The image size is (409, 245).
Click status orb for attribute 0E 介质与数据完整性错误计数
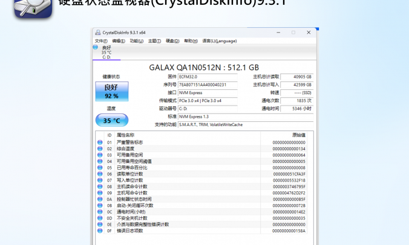click(x=100, y=224)
